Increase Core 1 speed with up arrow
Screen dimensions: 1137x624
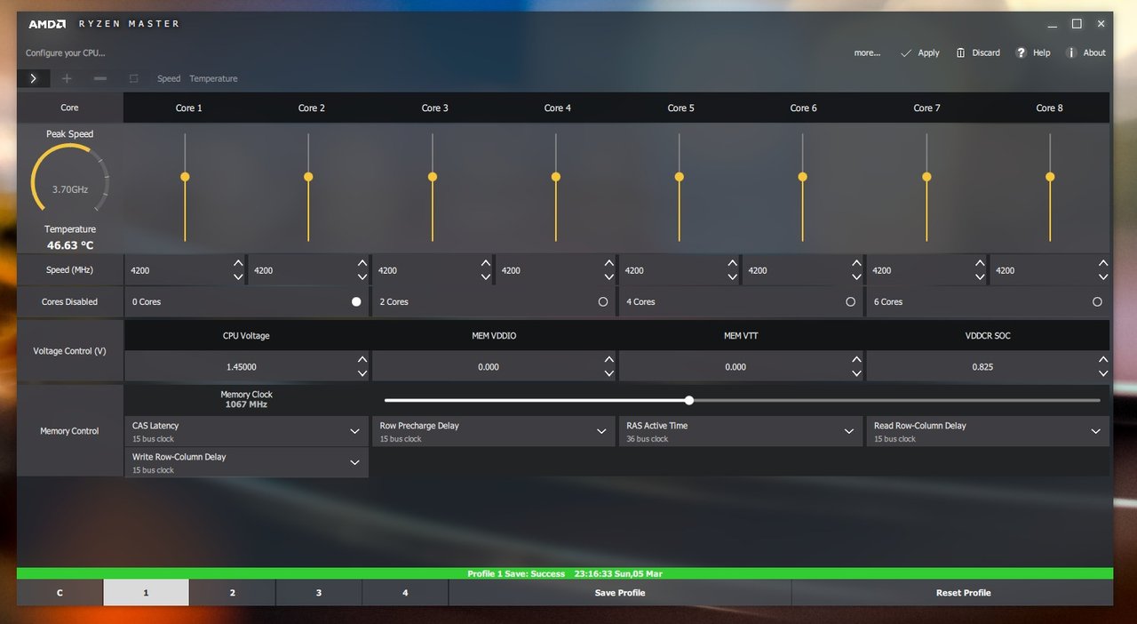[x=238, y=263]
